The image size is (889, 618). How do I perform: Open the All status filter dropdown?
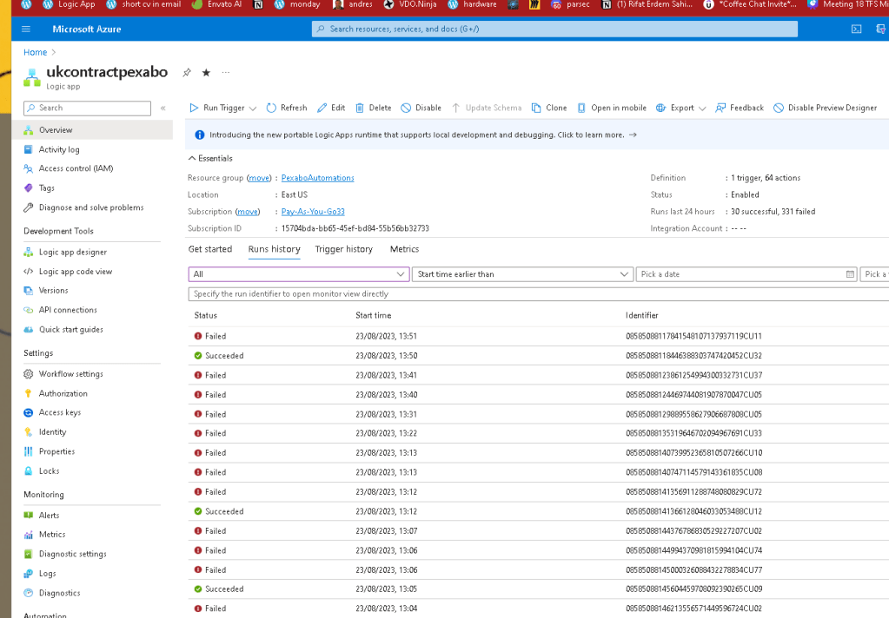click(x=298, y=274)
